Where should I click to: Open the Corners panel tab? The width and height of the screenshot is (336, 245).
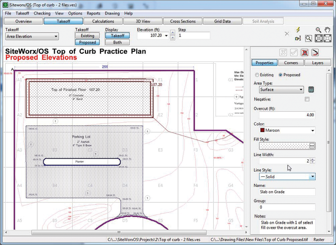pyautogui.click(x=291, y=63)
